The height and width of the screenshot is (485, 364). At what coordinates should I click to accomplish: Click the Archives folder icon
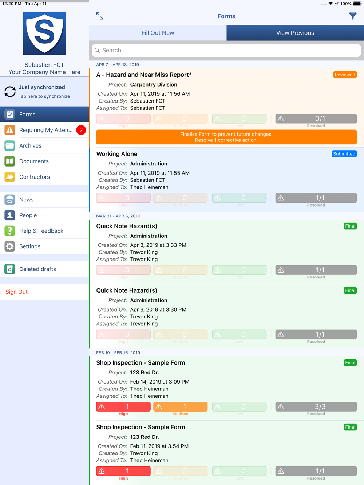(10, 145)
